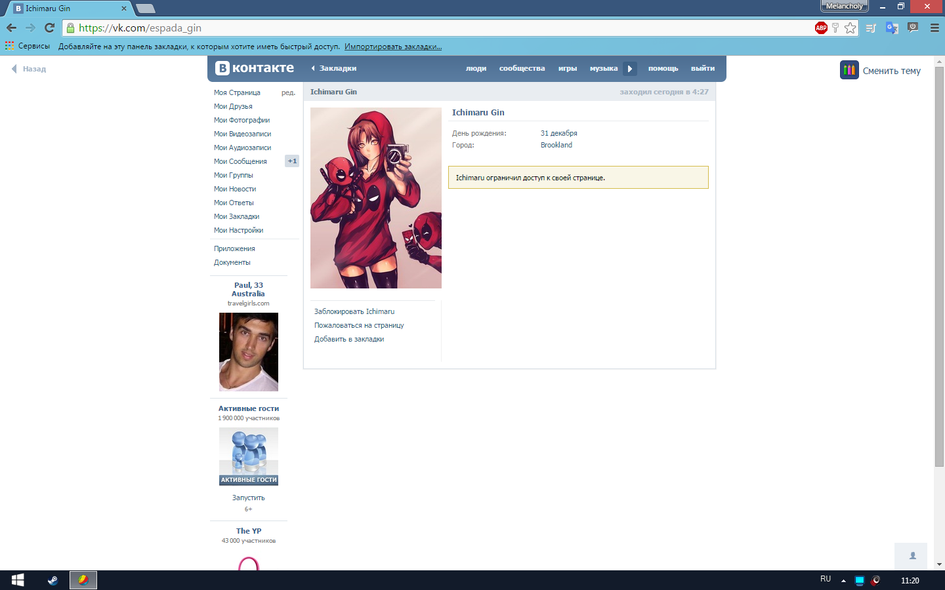Click the Paul, 33 Australia ad photo

coord(249,352)
